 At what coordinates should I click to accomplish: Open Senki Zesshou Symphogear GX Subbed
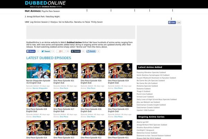(153, 75)
